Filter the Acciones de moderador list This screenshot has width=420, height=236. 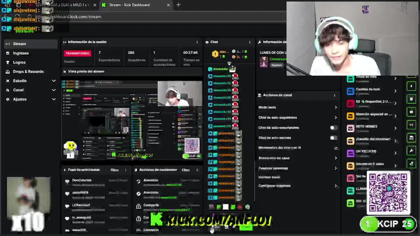(186, 170)
